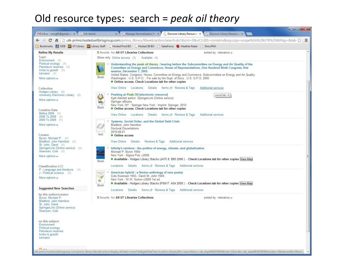
Task: Open the ODB bookmark
Action: click(60, 46)
